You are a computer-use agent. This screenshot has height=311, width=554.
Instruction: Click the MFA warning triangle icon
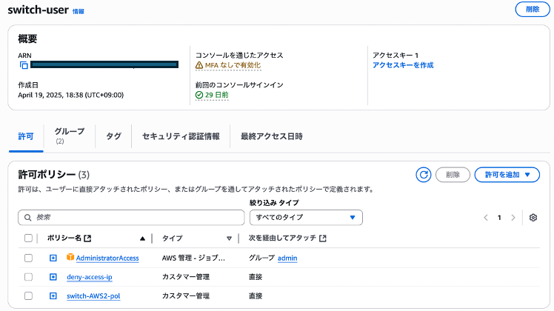[x=199, y=65]
